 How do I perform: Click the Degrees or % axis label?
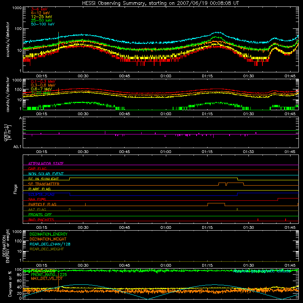pyautogui.click(x=10, y=284)
